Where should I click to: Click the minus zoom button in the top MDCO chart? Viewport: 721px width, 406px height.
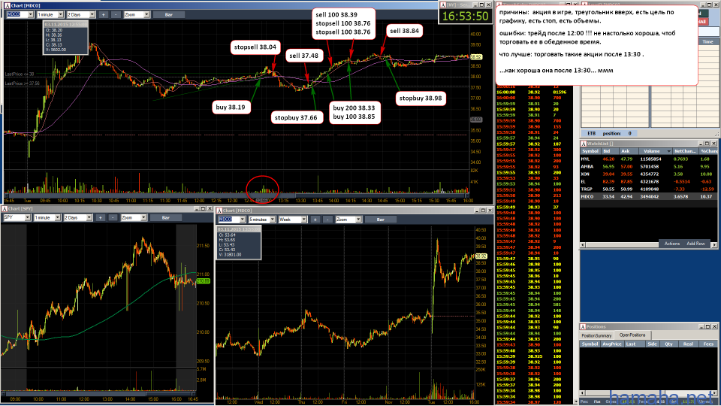coord(116,15)
